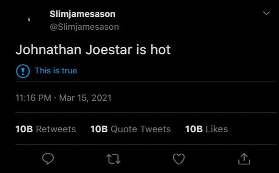Open the "This is true" notice link
This screenshot has width=279, height=173.
point(56,71)
